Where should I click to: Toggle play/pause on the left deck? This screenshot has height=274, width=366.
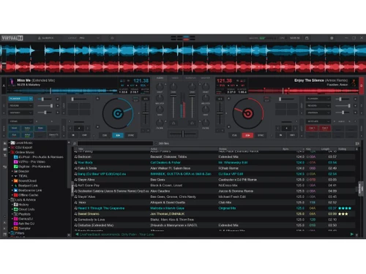coord(118,135)
